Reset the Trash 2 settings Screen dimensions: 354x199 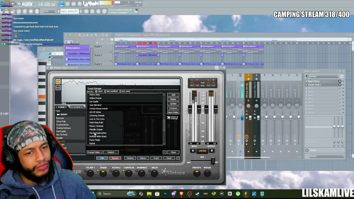click(x=169, y=158)
